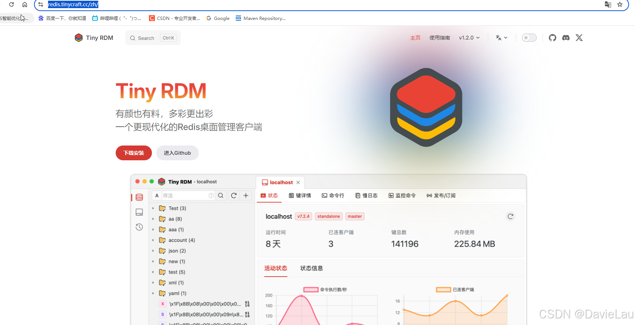635x325 pixels.
Task: Open the Baidu bookmark
Action: [x=62, y=18]
